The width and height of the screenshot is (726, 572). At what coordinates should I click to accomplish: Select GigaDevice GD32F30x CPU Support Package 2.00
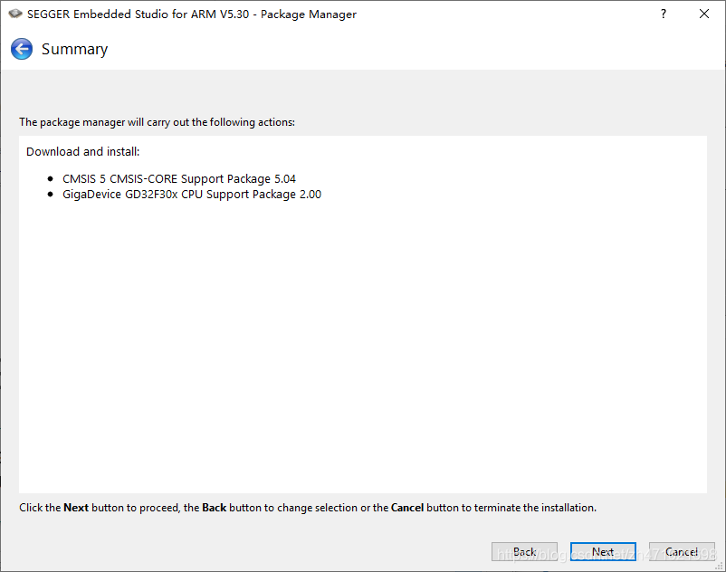[x=192, y=194]
